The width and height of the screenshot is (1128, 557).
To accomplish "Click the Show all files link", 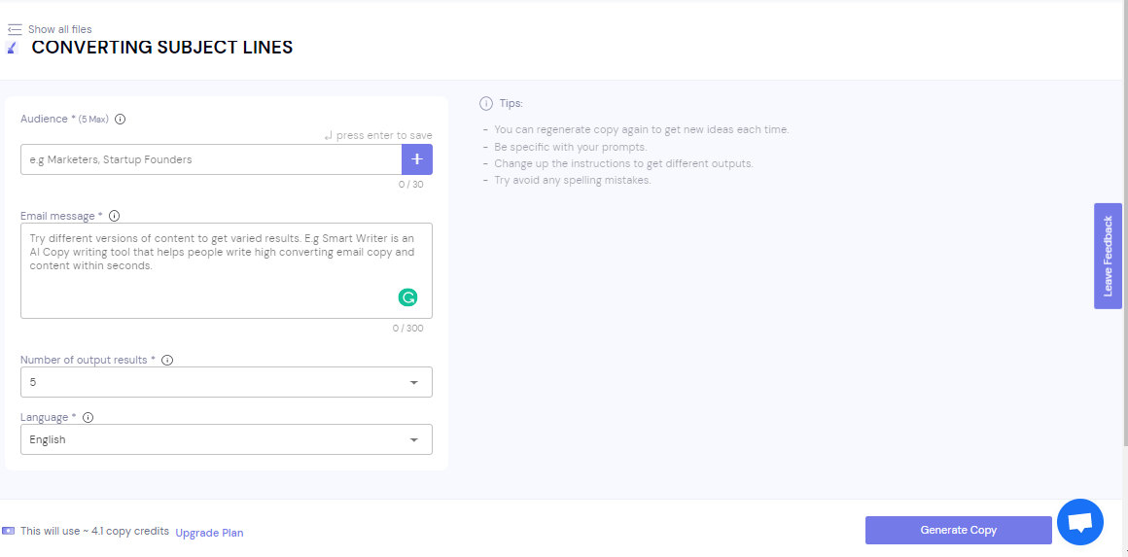I will 59,29.
